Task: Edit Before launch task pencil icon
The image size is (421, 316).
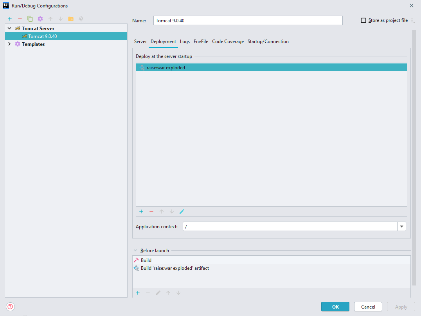Action: (158, 293)
